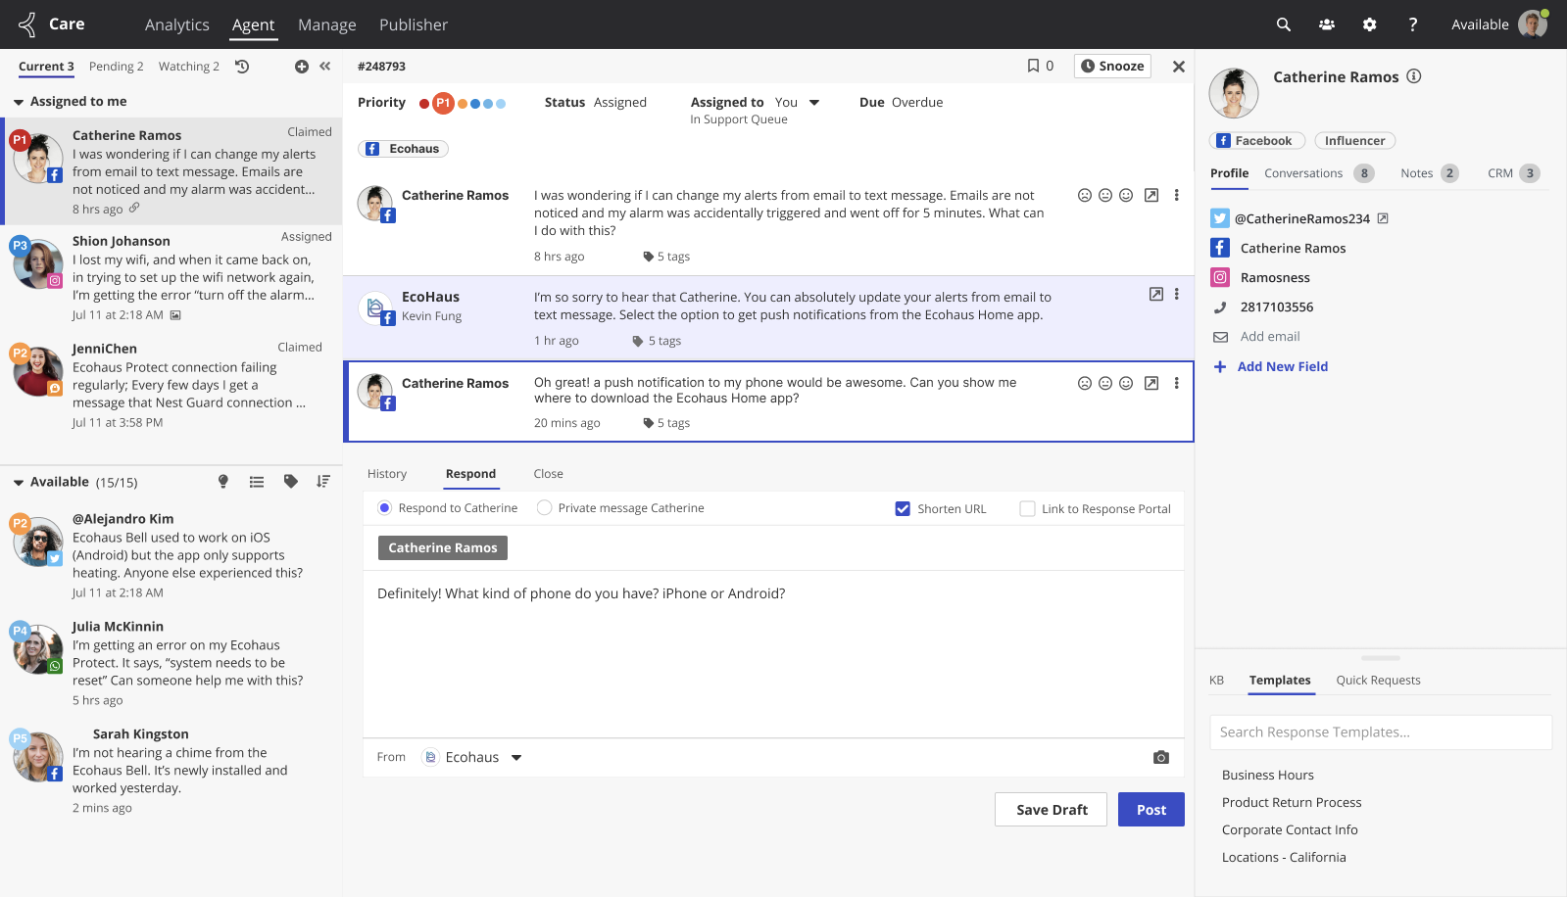Viewport: 1567px width, 897px height.
Task: Open Shion Johanson conversation in queue
Action: 172,278
